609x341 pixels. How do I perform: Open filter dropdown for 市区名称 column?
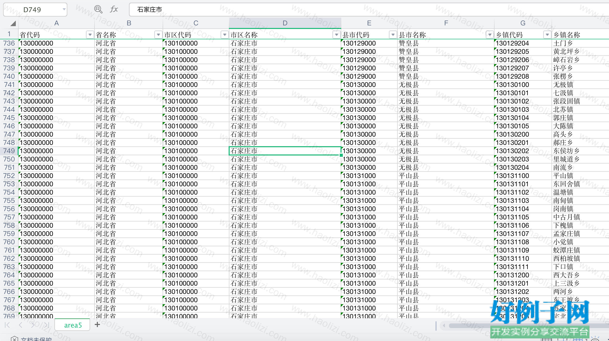336,34
